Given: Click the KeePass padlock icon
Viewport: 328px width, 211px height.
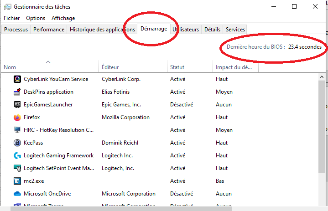Looking at the screenshot, I should [17, 143].
